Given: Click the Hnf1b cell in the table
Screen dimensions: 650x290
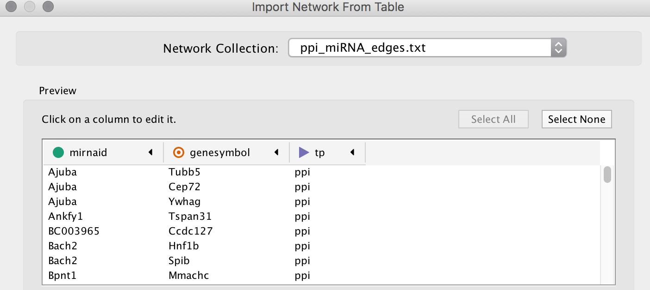Looking at the screenshot, I should (x=183, y=246).
